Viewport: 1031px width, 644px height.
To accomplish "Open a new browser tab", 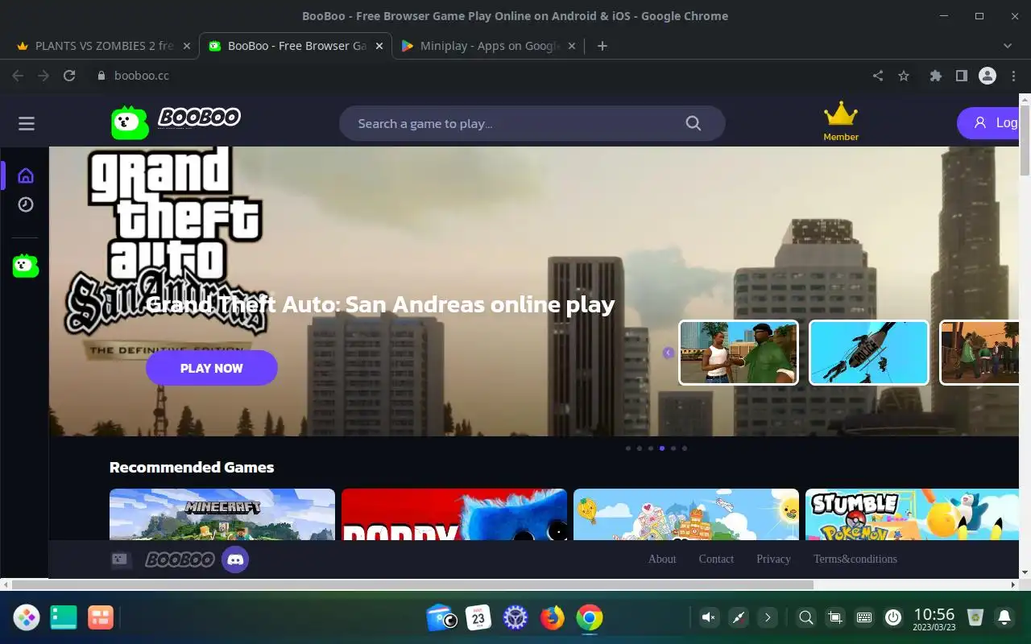I will point(602,46).
